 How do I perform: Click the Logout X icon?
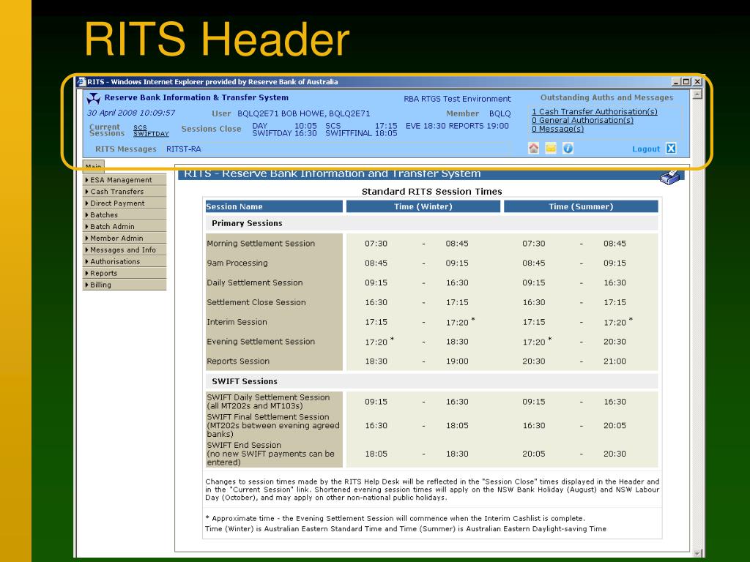click(x=671, y=149)
